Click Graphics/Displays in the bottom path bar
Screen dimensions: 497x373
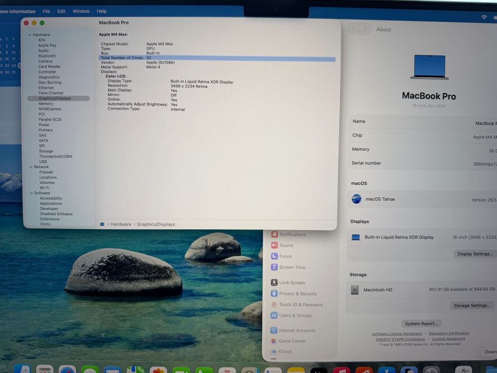[x=156, y=224]
